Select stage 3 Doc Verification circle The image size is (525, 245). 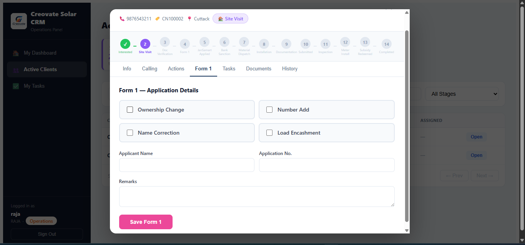tap(165, 42)
